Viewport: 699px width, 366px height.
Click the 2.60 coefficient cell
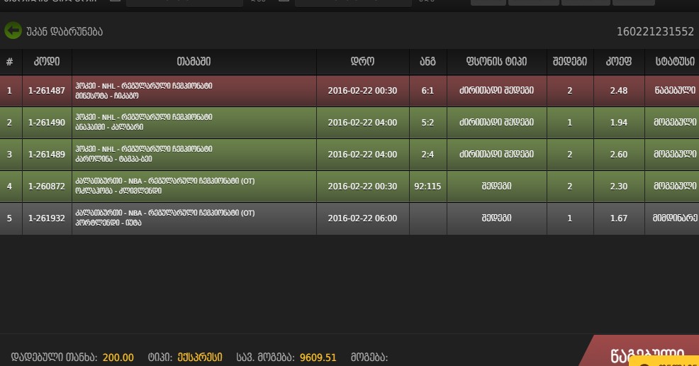[619, 154]
